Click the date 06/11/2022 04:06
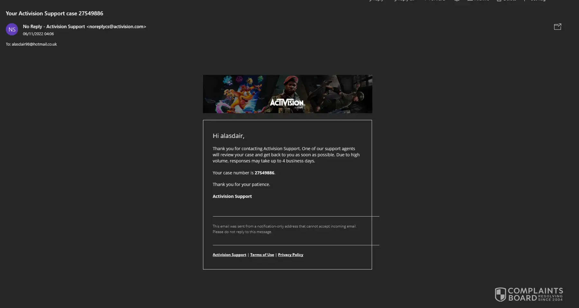 tap(38, 34)
